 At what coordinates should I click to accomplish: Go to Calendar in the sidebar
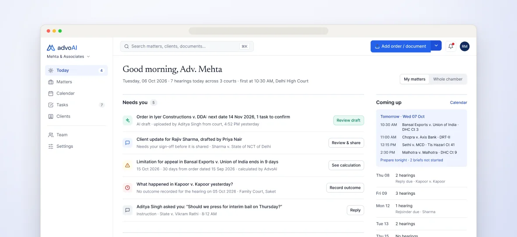[x=76, y=94]
